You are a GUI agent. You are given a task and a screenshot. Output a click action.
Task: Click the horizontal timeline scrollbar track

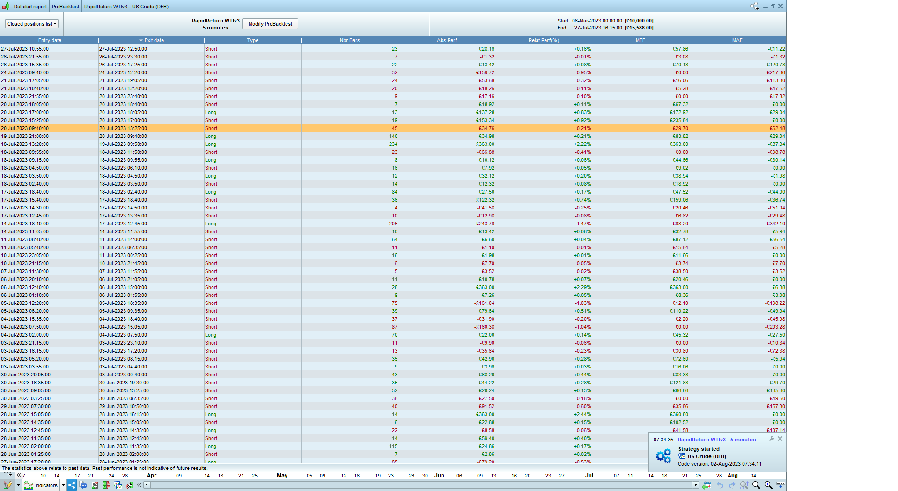421,485
